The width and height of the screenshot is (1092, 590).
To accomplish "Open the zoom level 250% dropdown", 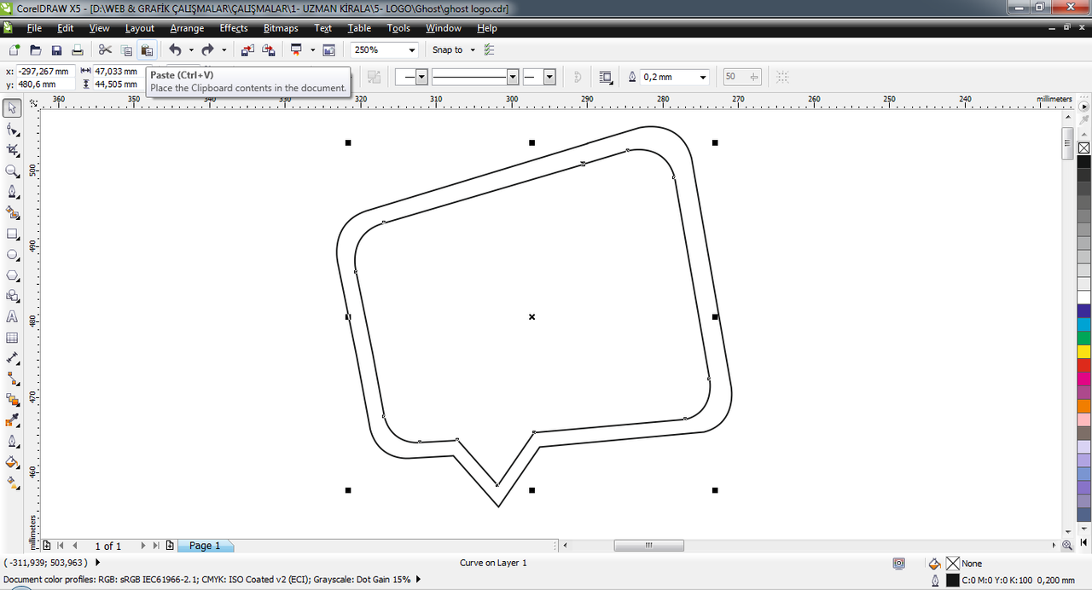I will [385, 50].
